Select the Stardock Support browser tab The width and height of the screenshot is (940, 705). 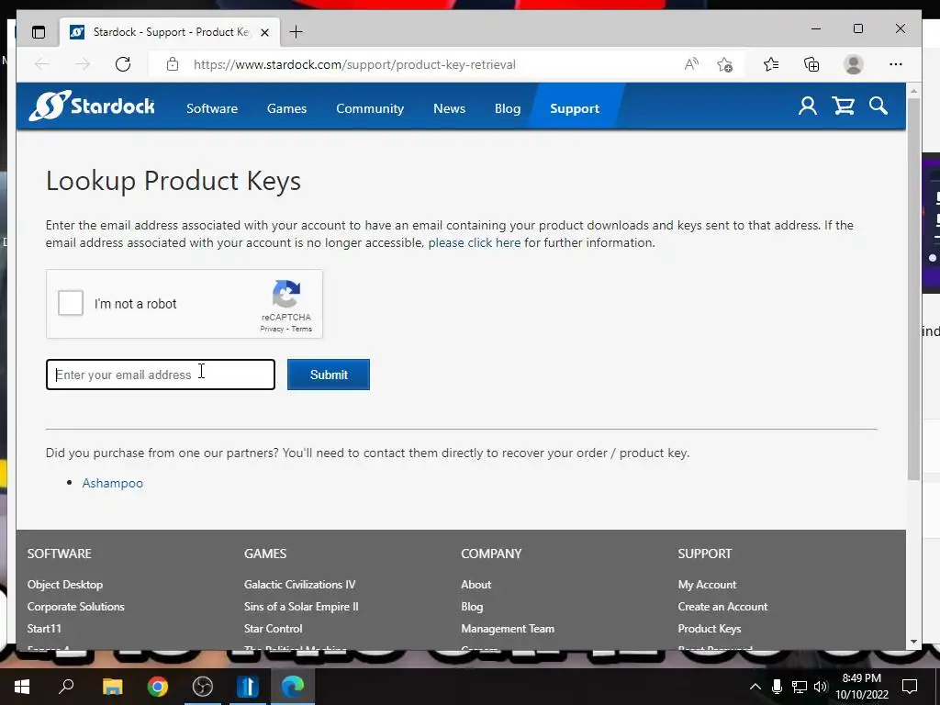pyautogui.click(x=170, y=32)
